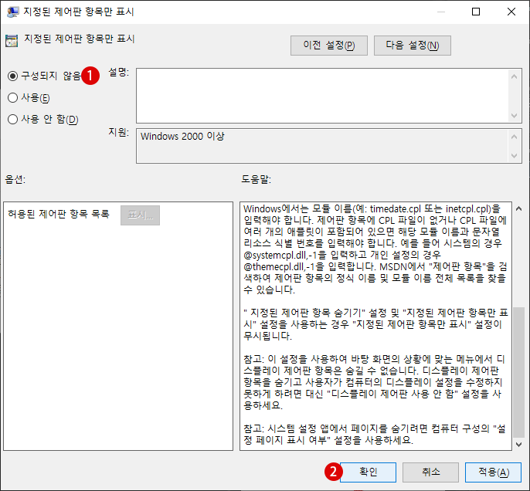Viewport: 530px width, 491px height.
Task: Click the 도움말 scroll up arrow
Action: click(x=519, y=208)
